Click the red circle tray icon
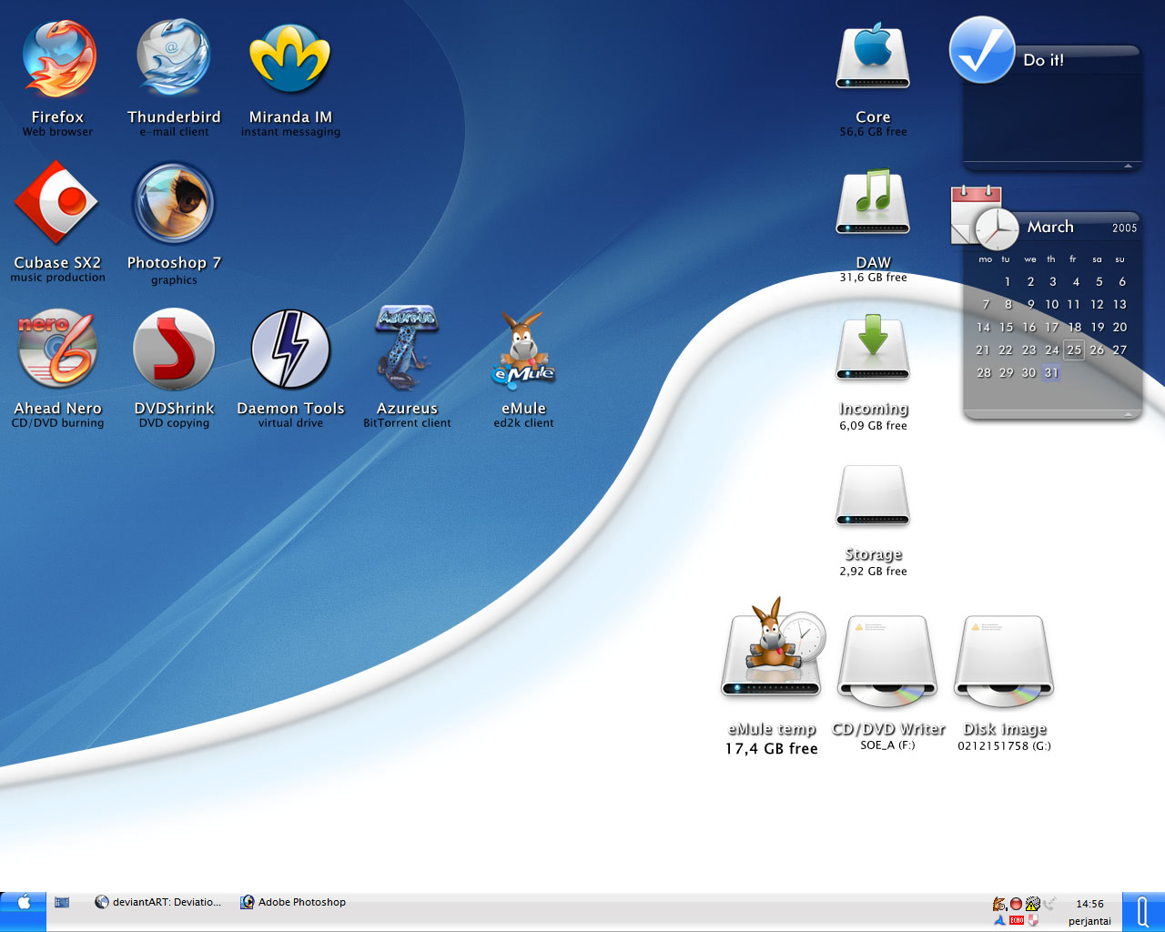 [1016, 904]
